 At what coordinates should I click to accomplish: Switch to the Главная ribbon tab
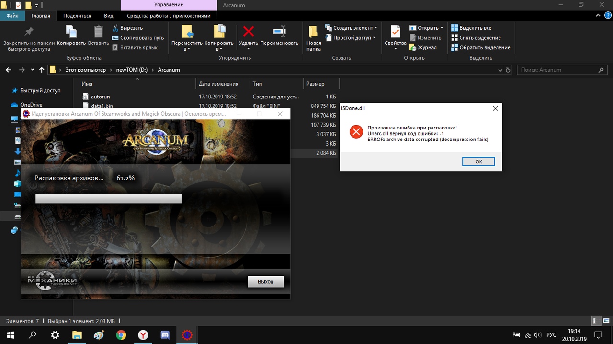click(x=41, y=15)
